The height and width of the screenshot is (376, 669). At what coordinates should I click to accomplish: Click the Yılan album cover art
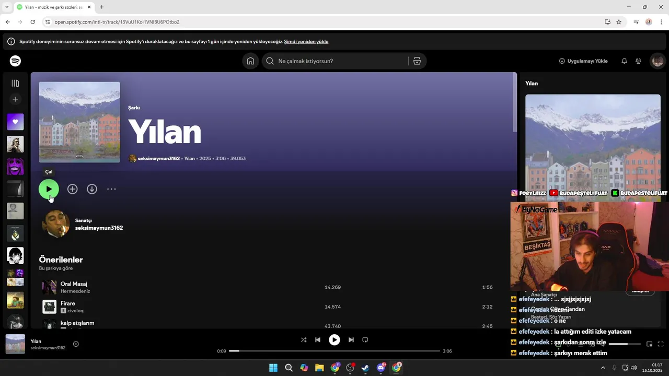pos(79,122)
